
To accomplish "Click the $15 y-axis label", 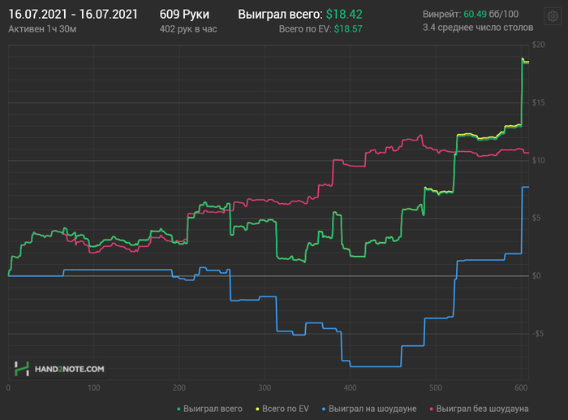I will pos(538,102).
